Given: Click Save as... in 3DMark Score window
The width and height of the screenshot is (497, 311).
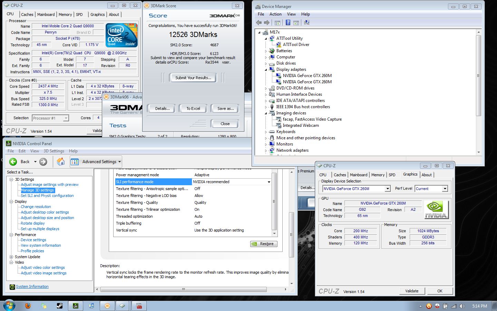Looking at the screenshot, I should pos(225,109).
